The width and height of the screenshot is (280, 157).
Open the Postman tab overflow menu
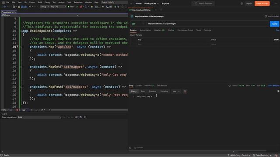coord(161,10)
